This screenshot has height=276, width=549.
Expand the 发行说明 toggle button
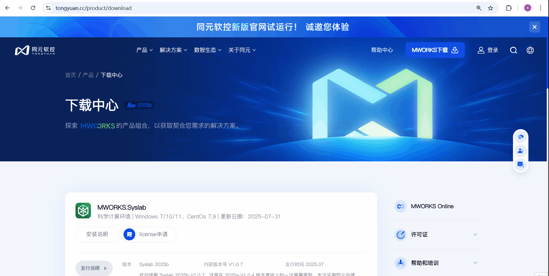point(94,268)
